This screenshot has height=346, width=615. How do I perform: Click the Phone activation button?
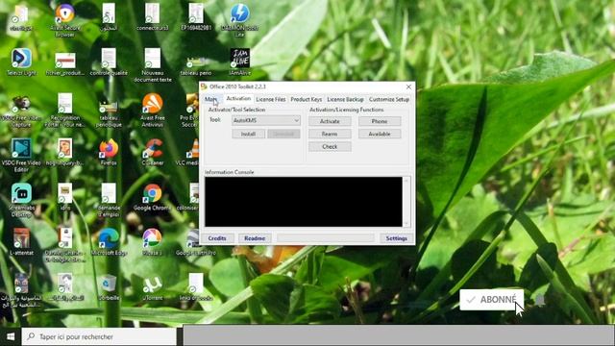(x=380, y=121)
